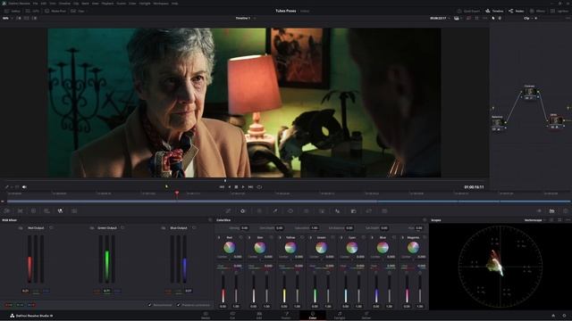Toggle loop playback
This screenshot has width=572, height=321.
pos(259,187)
